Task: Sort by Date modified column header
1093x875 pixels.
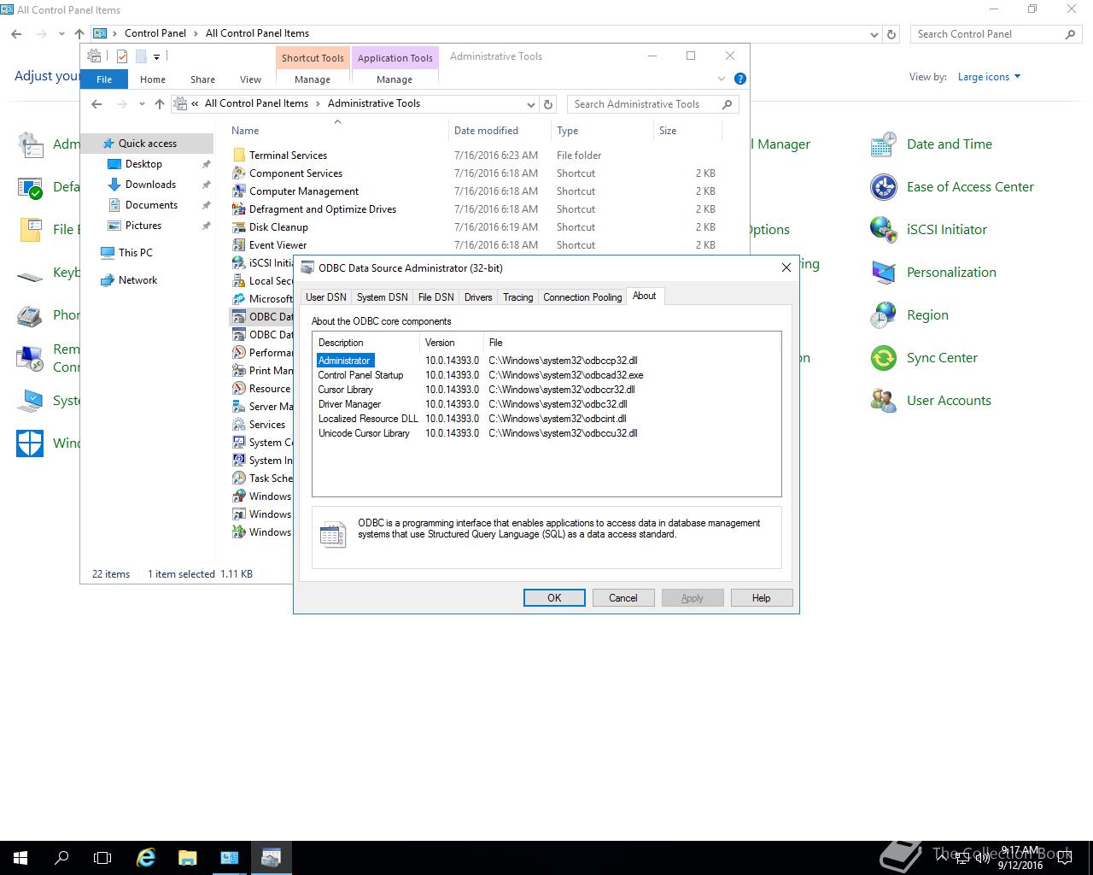Action: click(500, 131)
